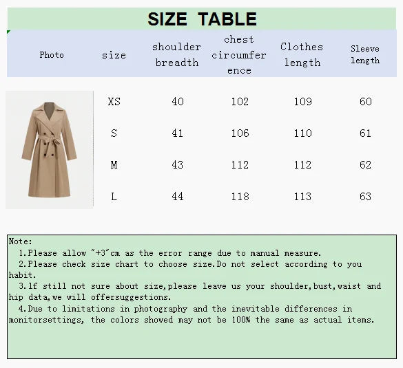Click the Photo column header
The height and width of the screenshot is (368, 403).
52,54
